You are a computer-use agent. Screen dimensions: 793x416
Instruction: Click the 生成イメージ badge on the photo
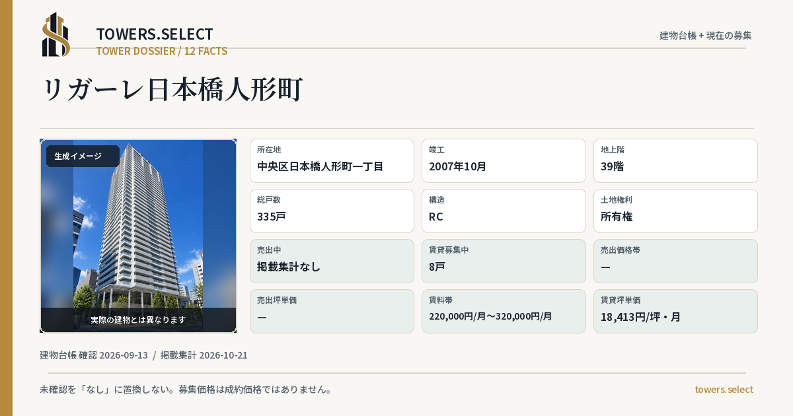click(x=83, y=156)
